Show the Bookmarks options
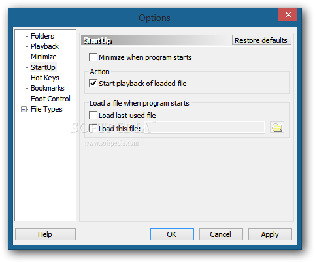This screenshot has width=315, height=263. 48,88
